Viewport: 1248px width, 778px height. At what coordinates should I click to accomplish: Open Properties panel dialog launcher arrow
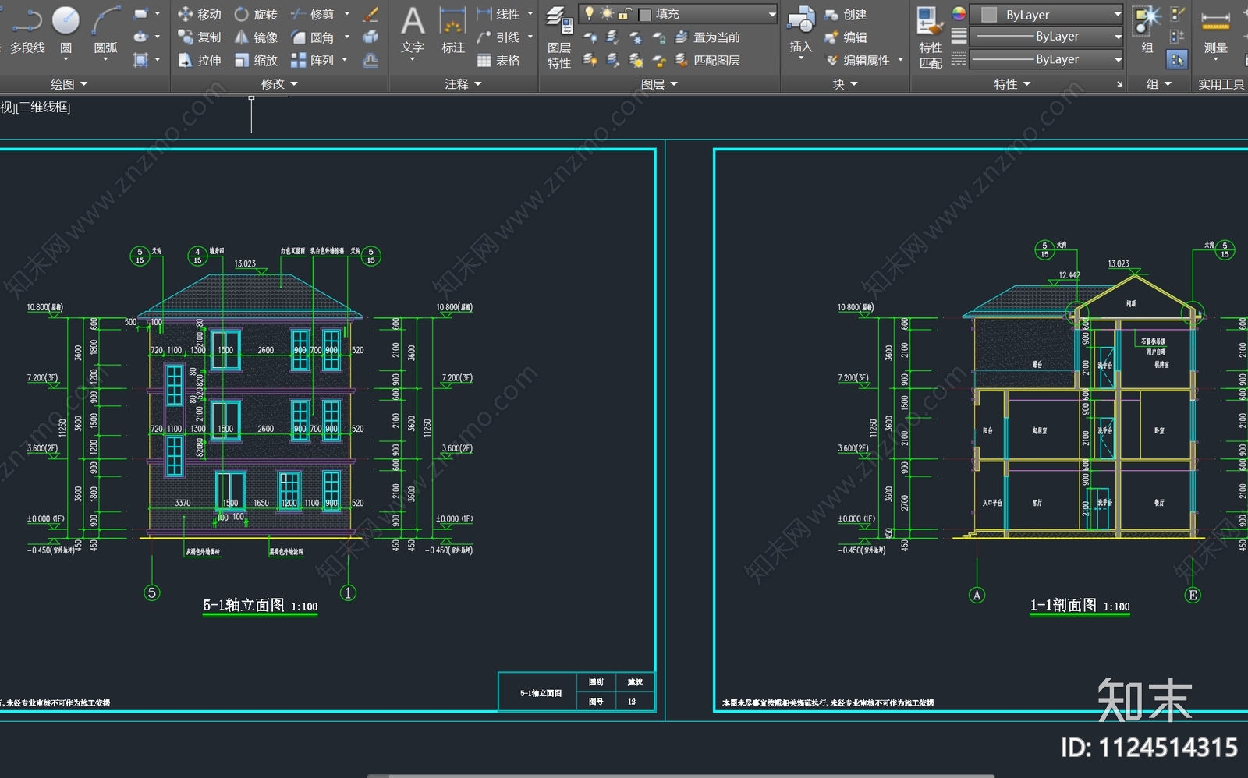coord(1120,84)
